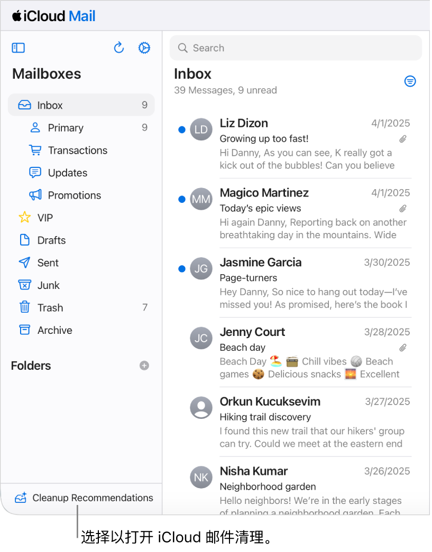The image size is (432, 552).
Task: Open the Trash mailbox label
Action: [x=50, y=307]
